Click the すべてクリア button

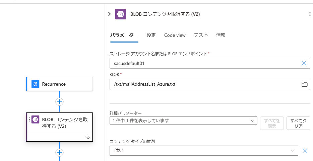(x=299, y=123)
